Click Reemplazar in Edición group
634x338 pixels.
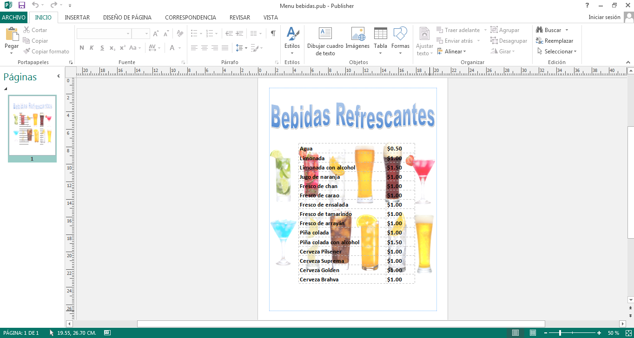click(x=555, y=41)
